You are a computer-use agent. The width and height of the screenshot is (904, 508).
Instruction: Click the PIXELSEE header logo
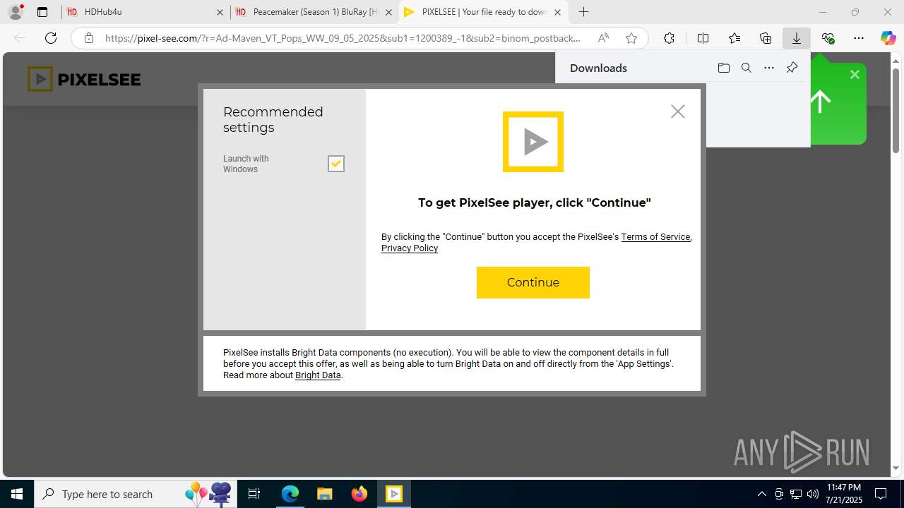pyautogui.click(x=84, y=79)
